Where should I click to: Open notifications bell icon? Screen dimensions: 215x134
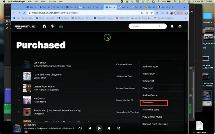(x=172, y=26)
